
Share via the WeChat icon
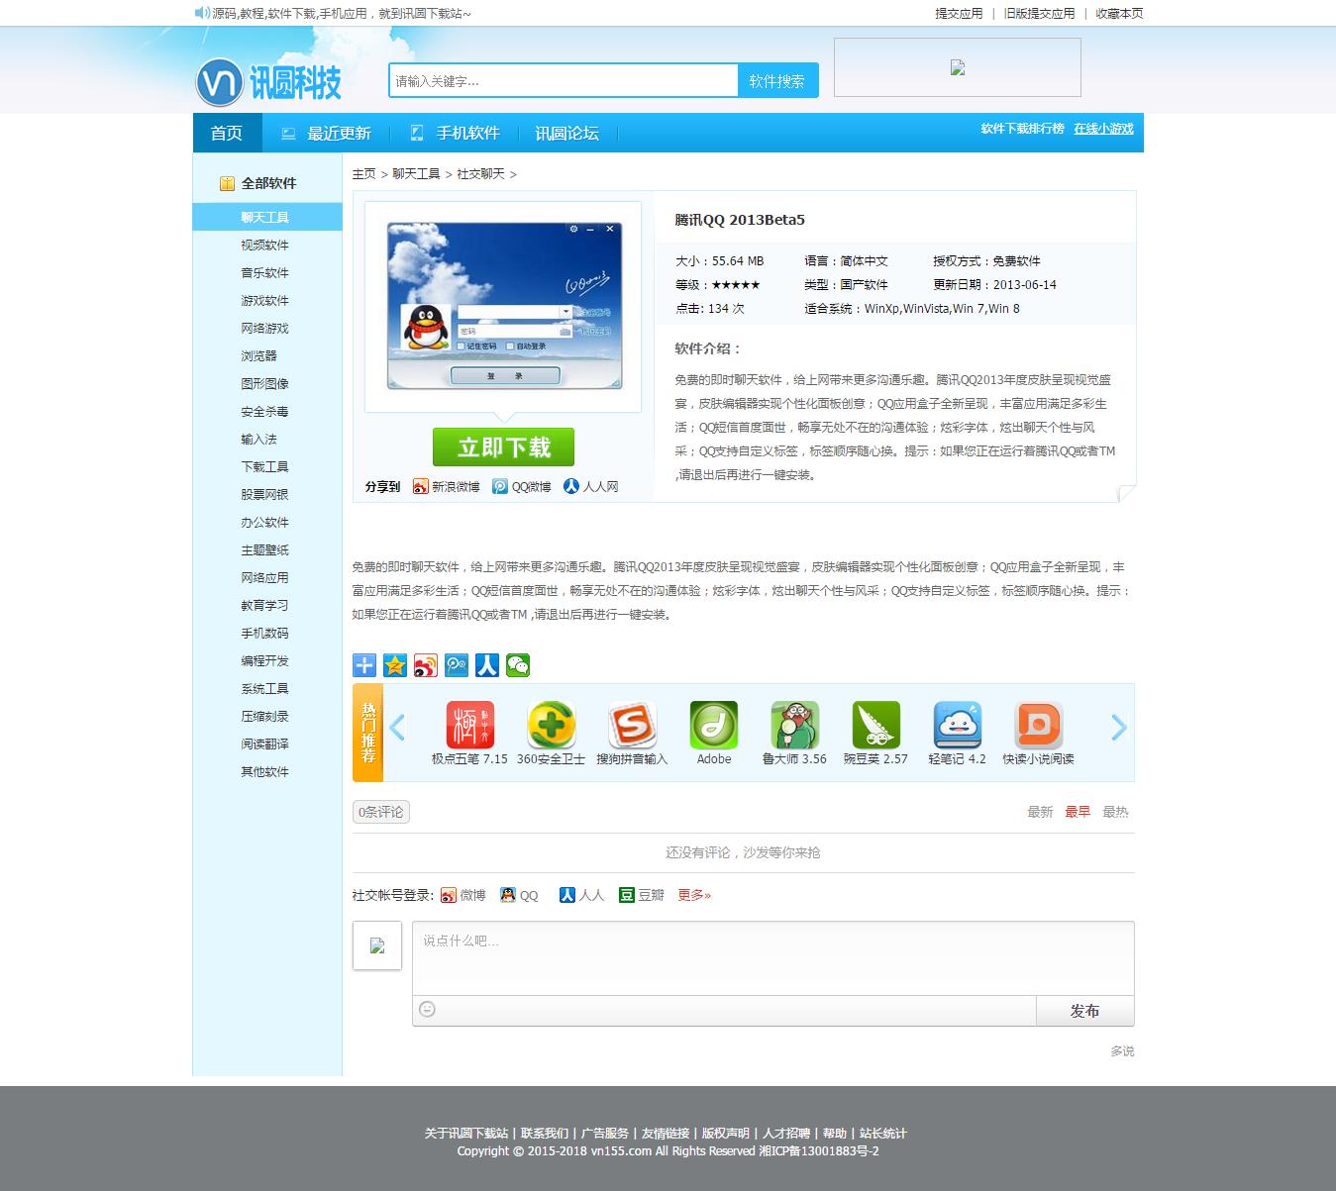click(518, 664)
